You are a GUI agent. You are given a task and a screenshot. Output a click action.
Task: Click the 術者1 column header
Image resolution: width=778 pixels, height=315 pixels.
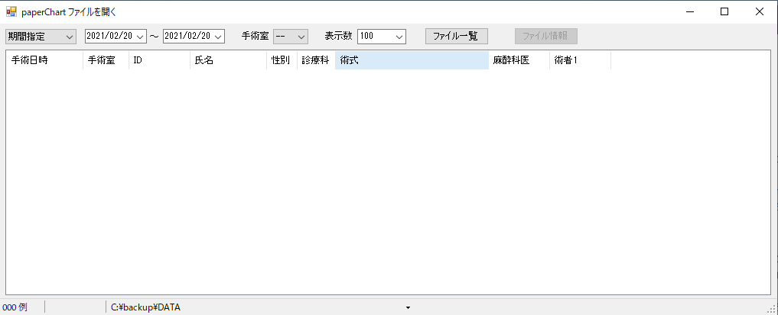580,60
